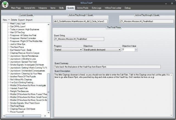Click the Objective Value field
Viewport: 176px width, 120px height.
(128, 50)
